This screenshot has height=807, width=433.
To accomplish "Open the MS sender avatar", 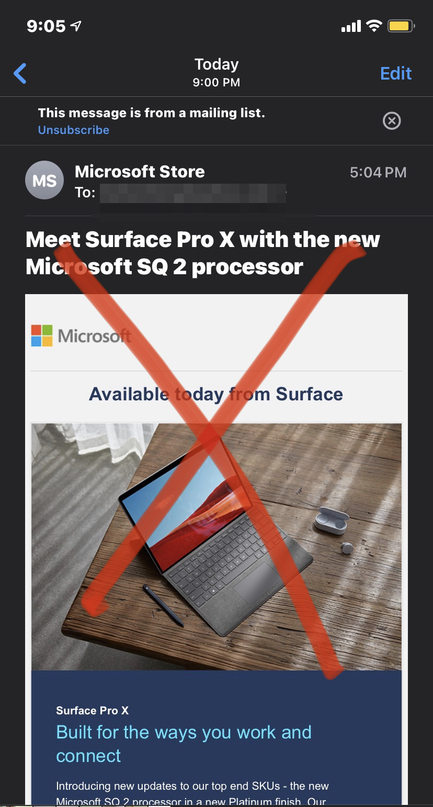I will (x=44, y=181).
